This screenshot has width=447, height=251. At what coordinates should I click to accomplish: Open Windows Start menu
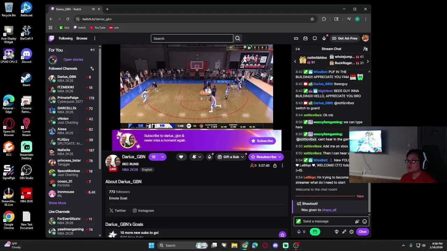(x=151, y=245)
